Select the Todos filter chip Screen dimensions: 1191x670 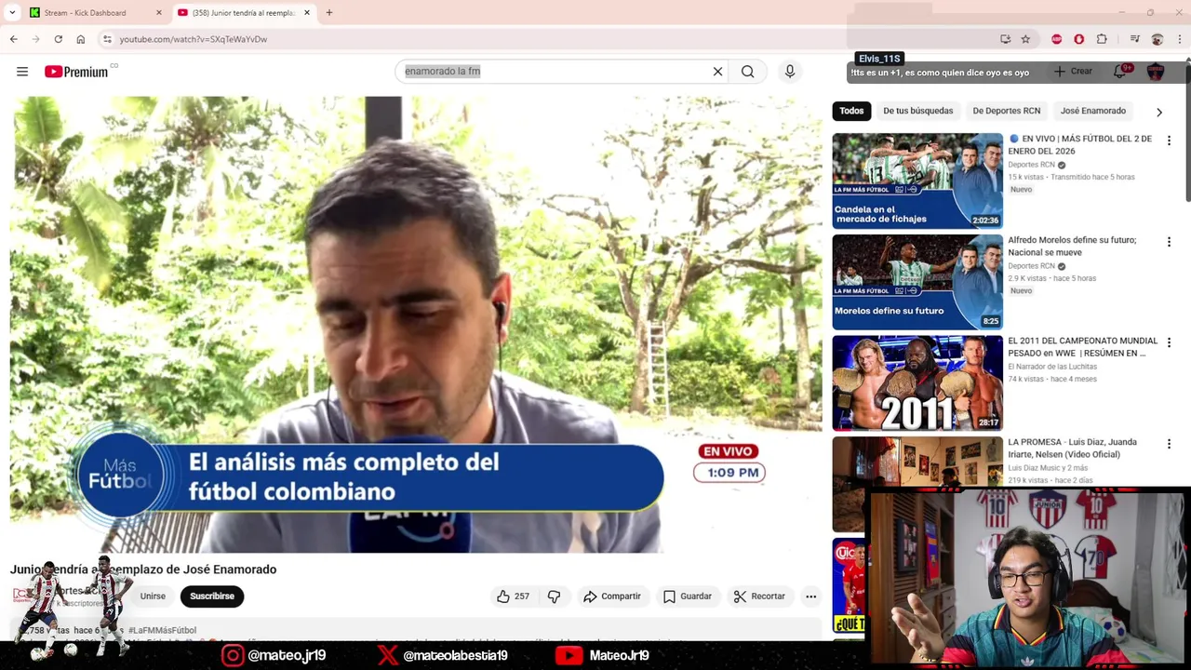point(851,111)
